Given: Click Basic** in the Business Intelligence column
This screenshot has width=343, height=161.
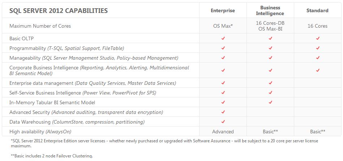Looking at the screenshot, I should tap(270, 132).
